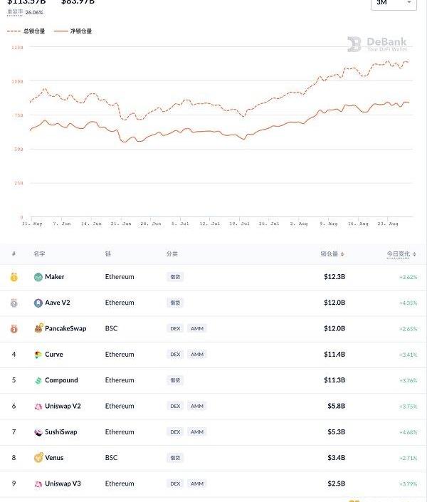The height and width of the screenshot is (502, 427).
Task: Click the Maker protocol logo icon
Action: coord(38,277)
